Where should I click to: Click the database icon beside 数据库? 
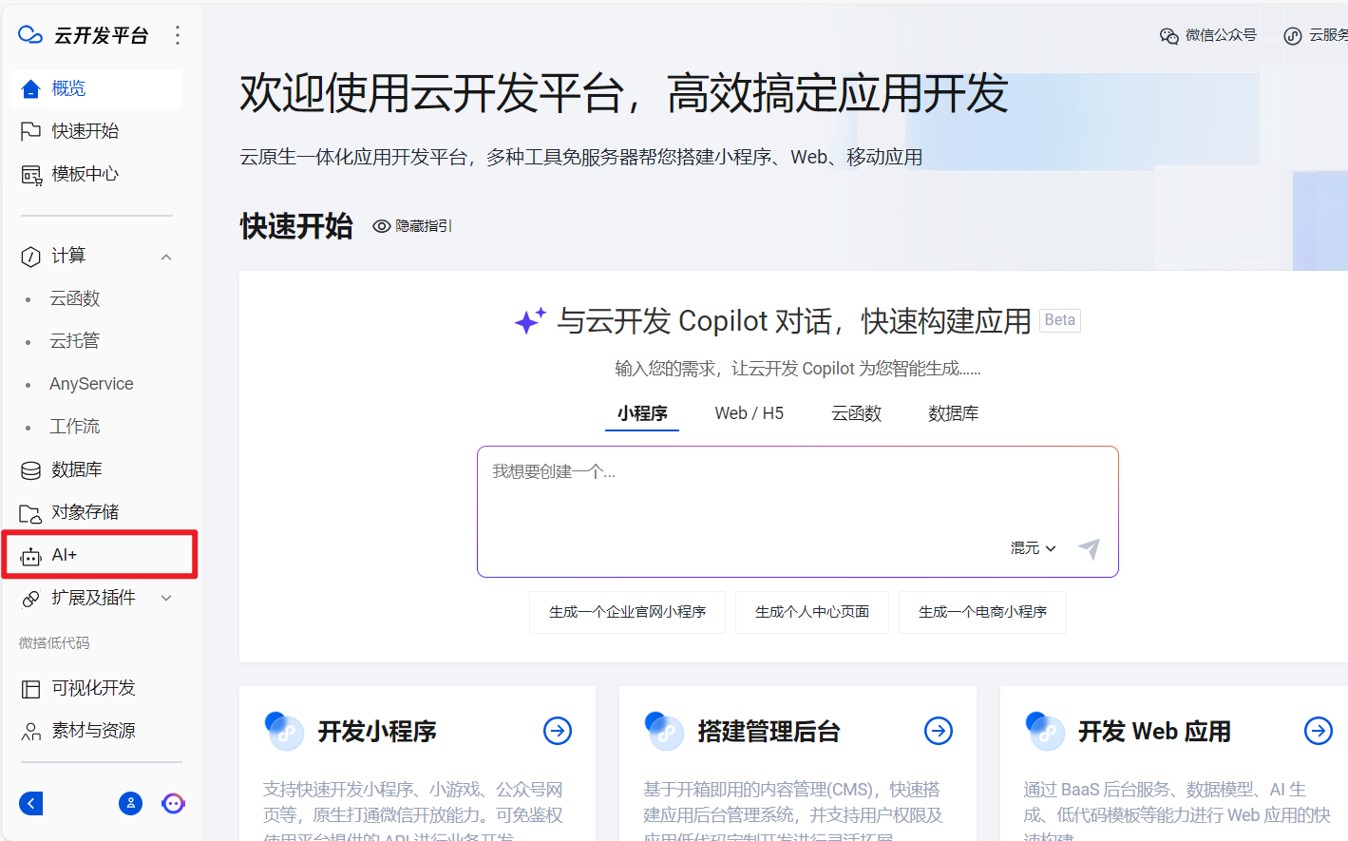coord(30,470)
